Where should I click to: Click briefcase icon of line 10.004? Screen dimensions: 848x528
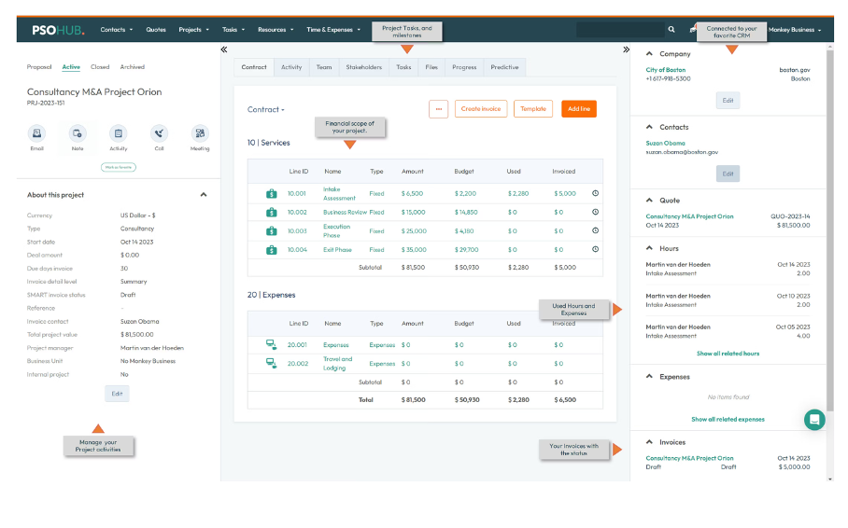272,250
